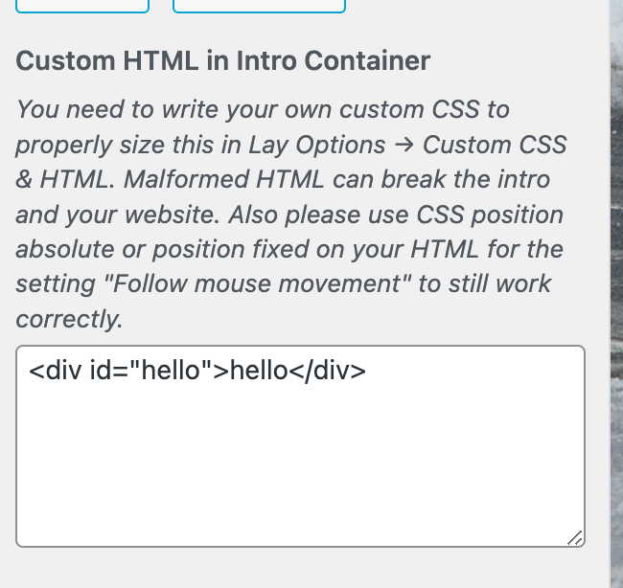The height and width of the screenshot is (588, 623).
Task: Click the "Custom CSS" text after the arrow
Action: [495, 145]
